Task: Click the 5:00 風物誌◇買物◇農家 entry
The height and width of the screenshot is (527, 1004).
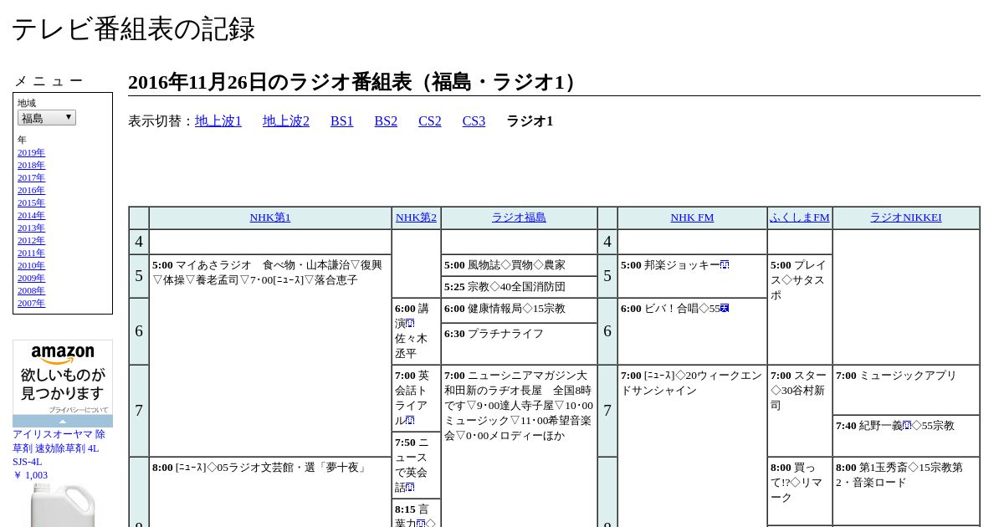Action: pos(519,265)
